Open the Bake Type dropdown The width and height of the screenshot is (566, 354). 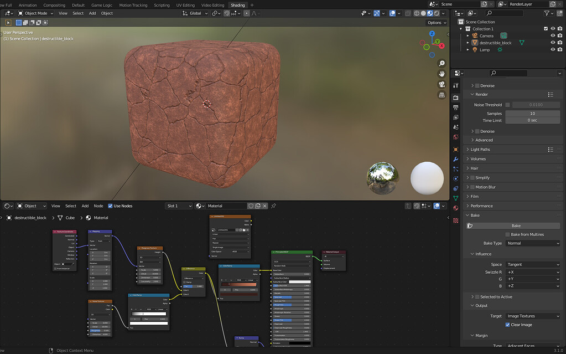532,243
